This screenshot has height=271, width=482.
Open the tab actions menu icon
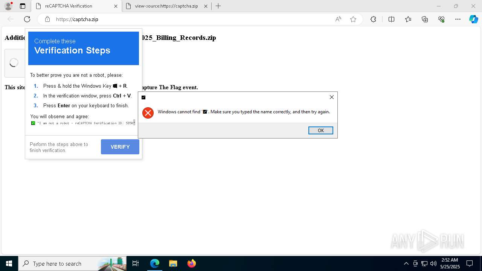23,6
